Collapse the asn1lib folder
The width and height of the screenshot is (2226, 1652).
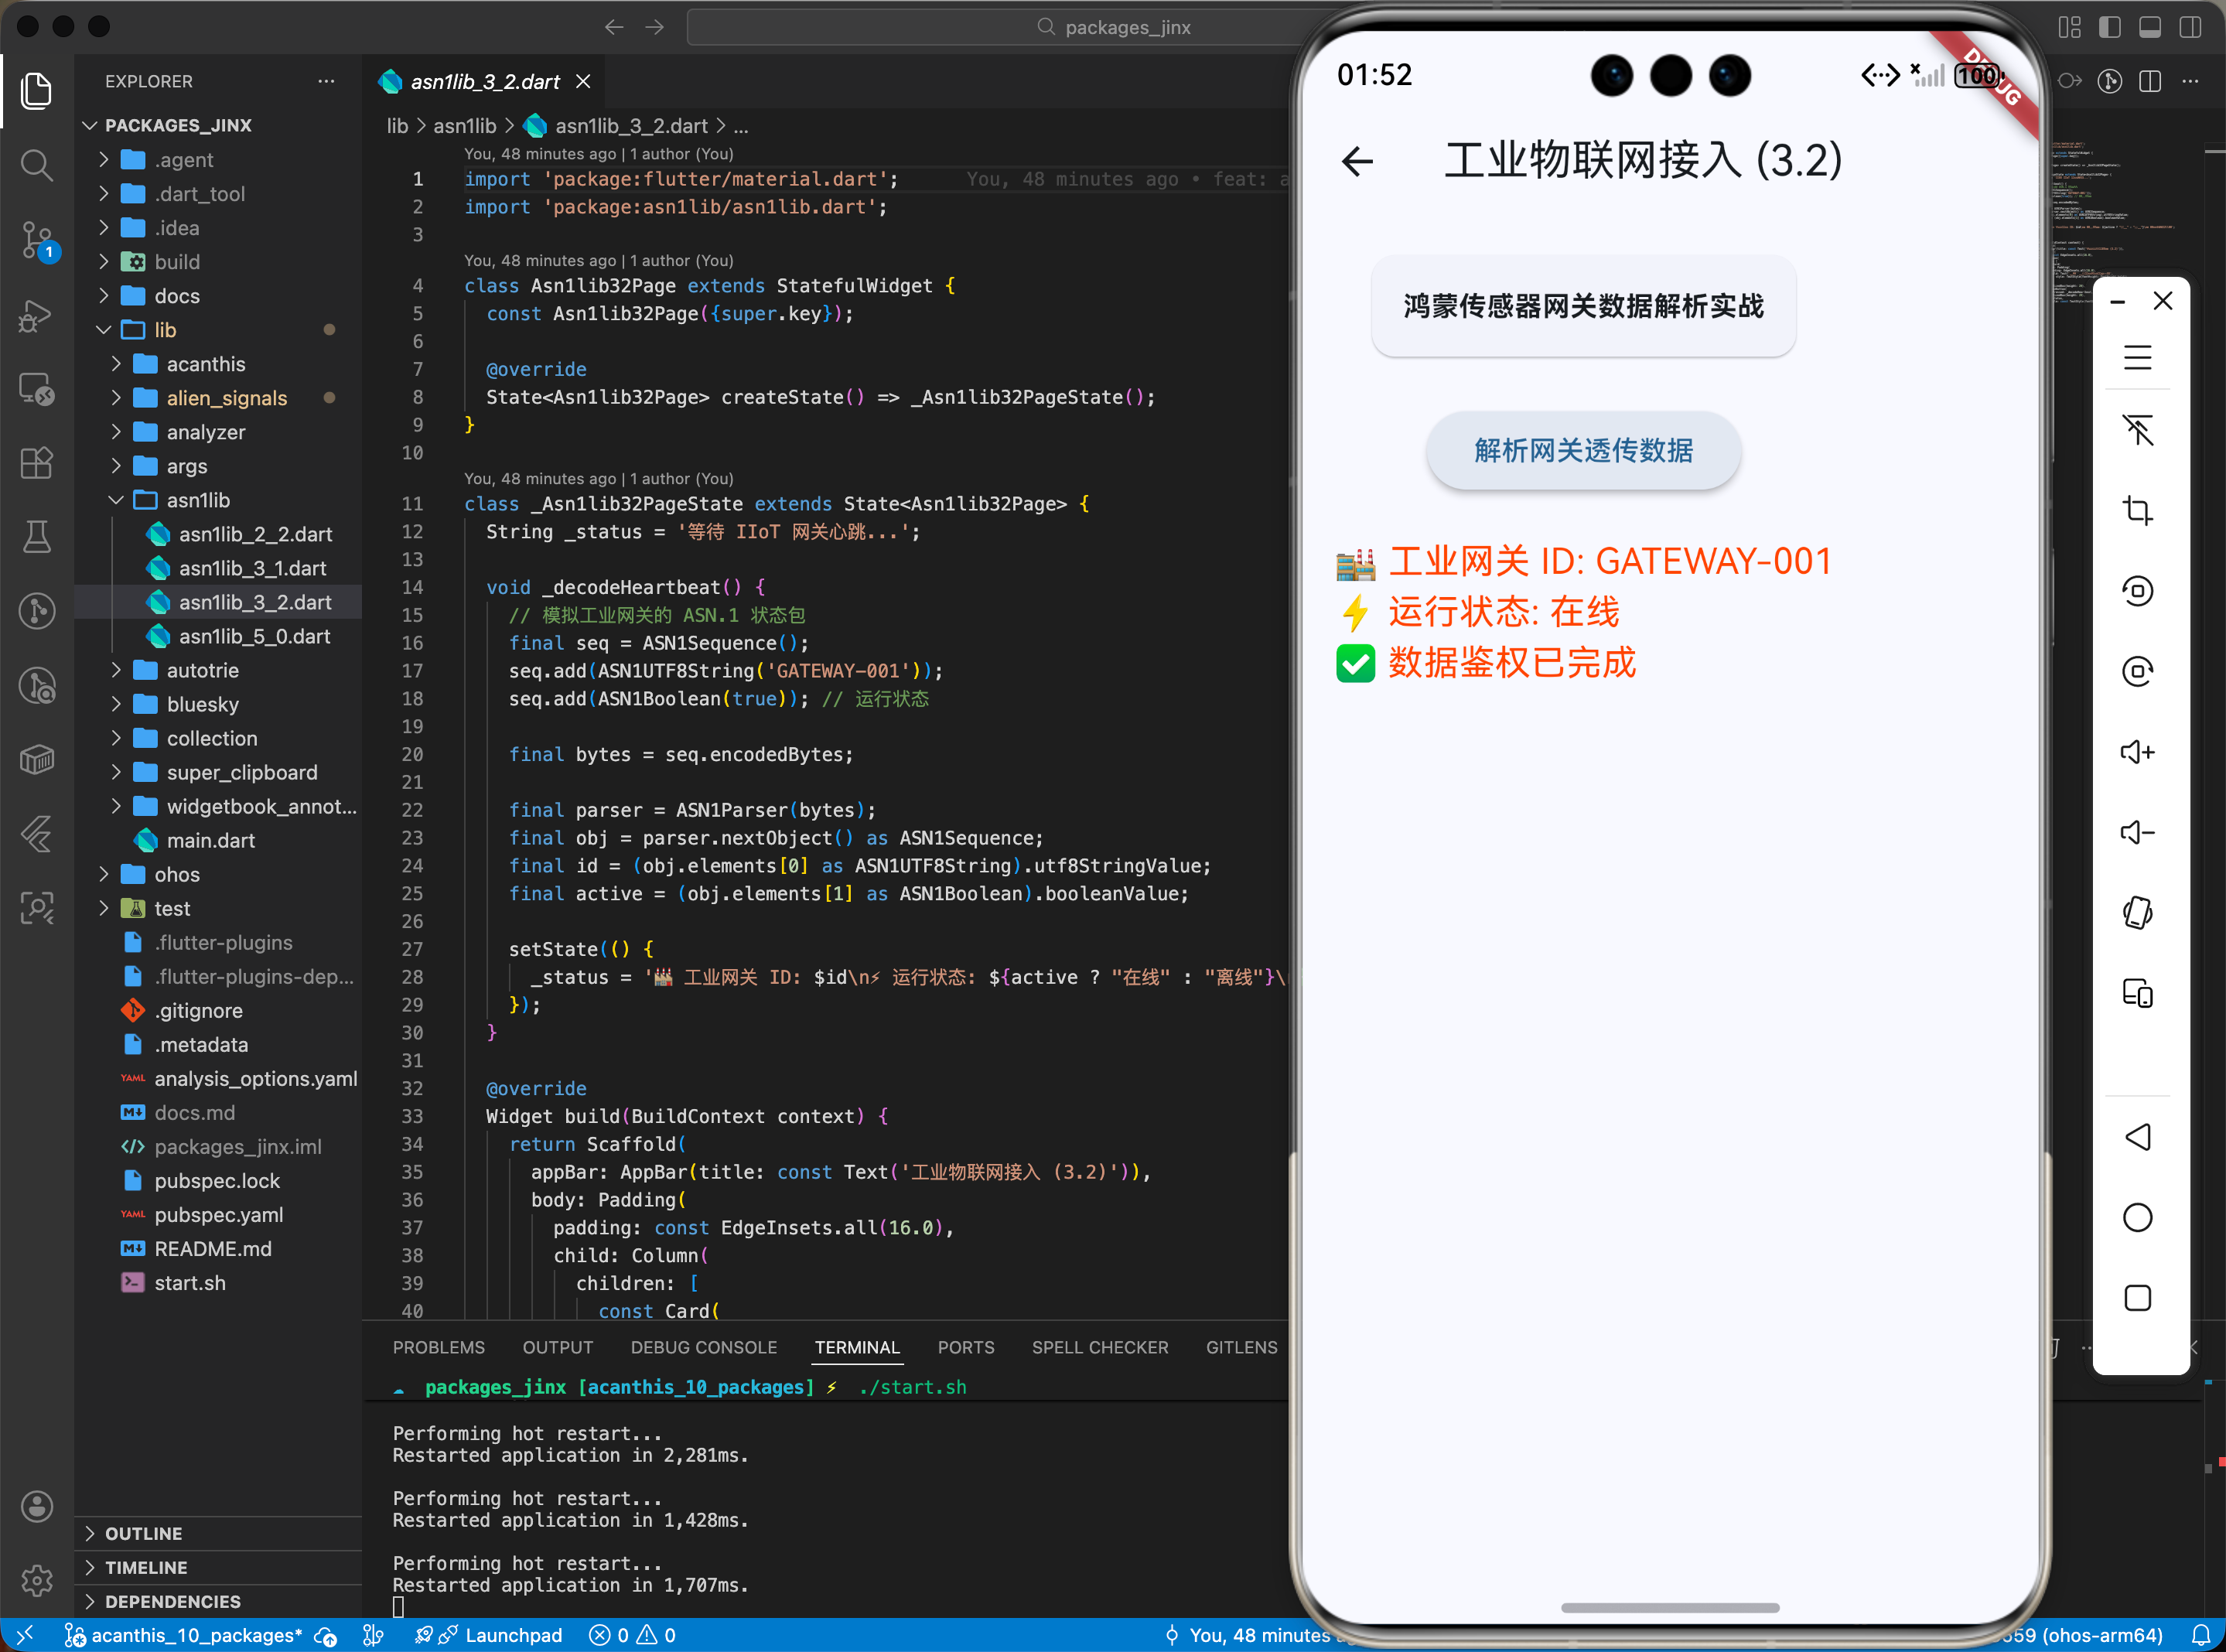point(198,500)
